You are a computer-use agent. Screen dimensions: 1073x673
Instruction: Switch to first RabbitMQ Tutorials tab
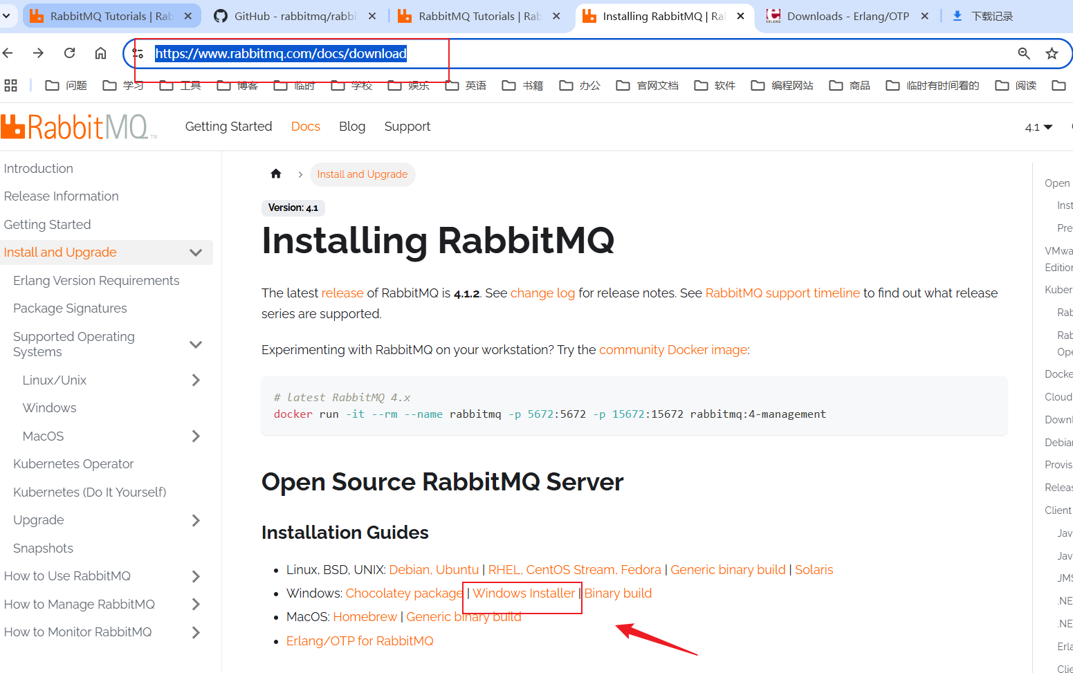pos(111,16)
